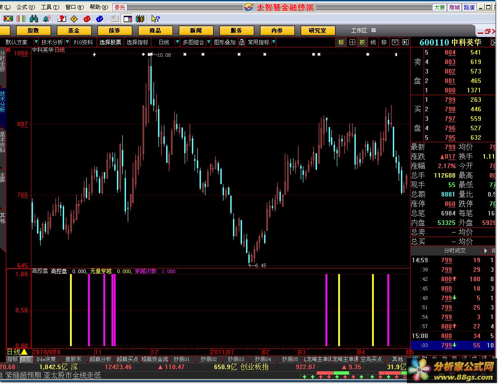The image size is (498, 384).
Task: Toggle the 权 adjustment button
Action: coord(363,42)
